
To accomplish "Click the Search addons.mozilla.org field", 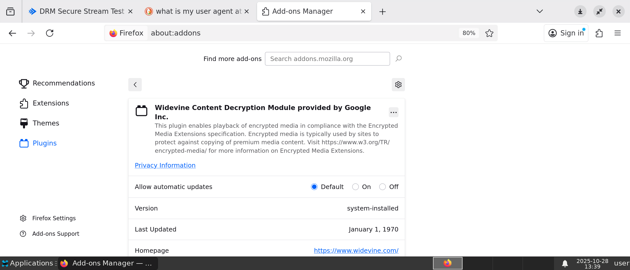I will 327,59.
